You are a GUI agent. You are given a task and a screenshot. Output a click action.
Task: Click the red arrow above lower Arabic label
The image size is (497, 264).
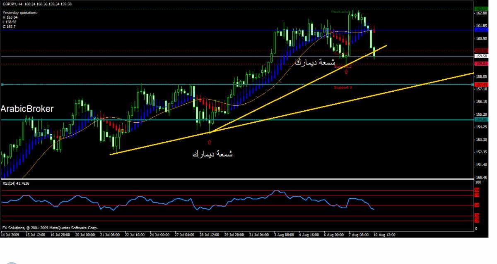pos(209,142)
